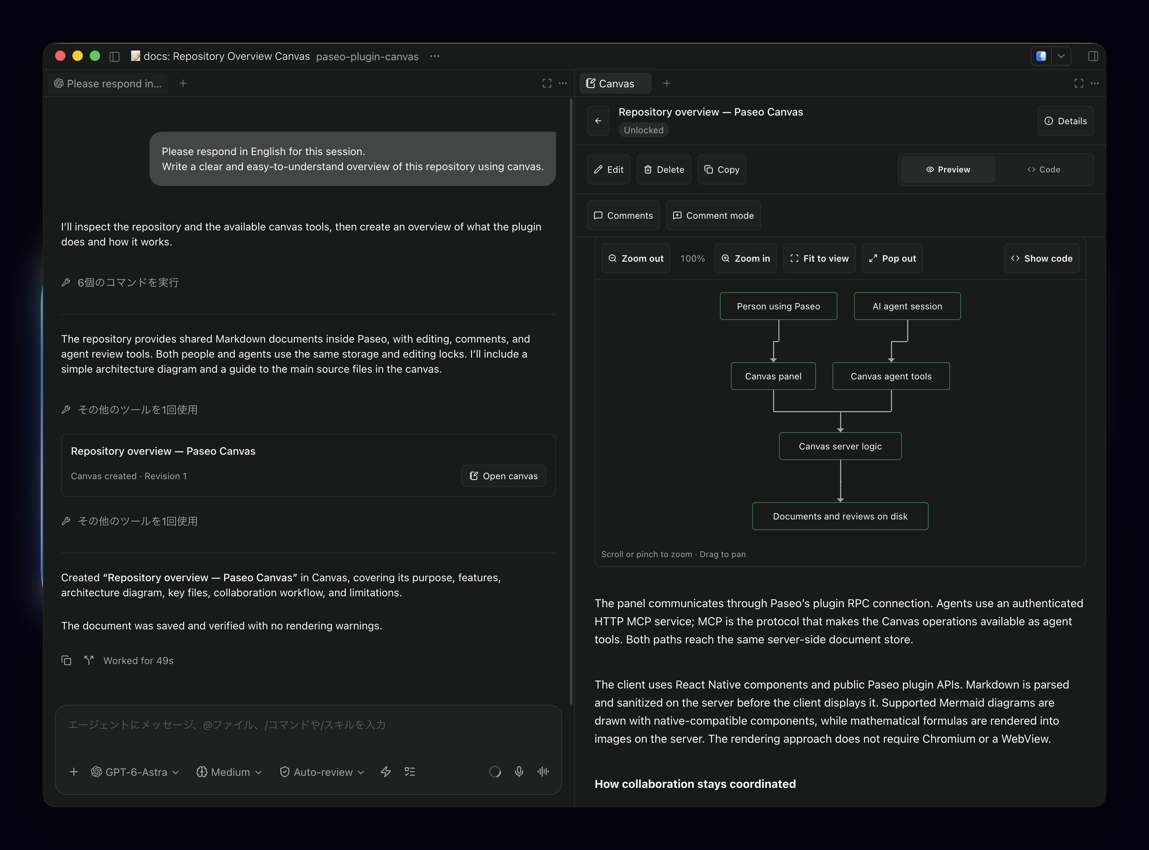Switch to Preview view mode
This screenshot has width=1149, height=850.
[948, 169]
